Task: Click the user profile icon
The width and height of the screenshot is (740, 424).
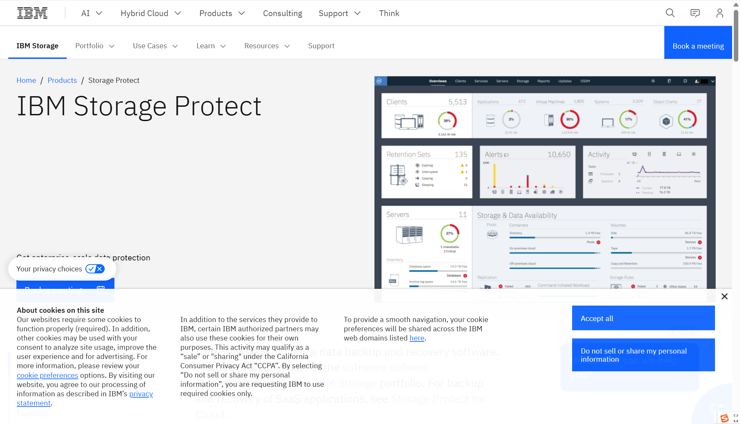Action: [719, 13]
